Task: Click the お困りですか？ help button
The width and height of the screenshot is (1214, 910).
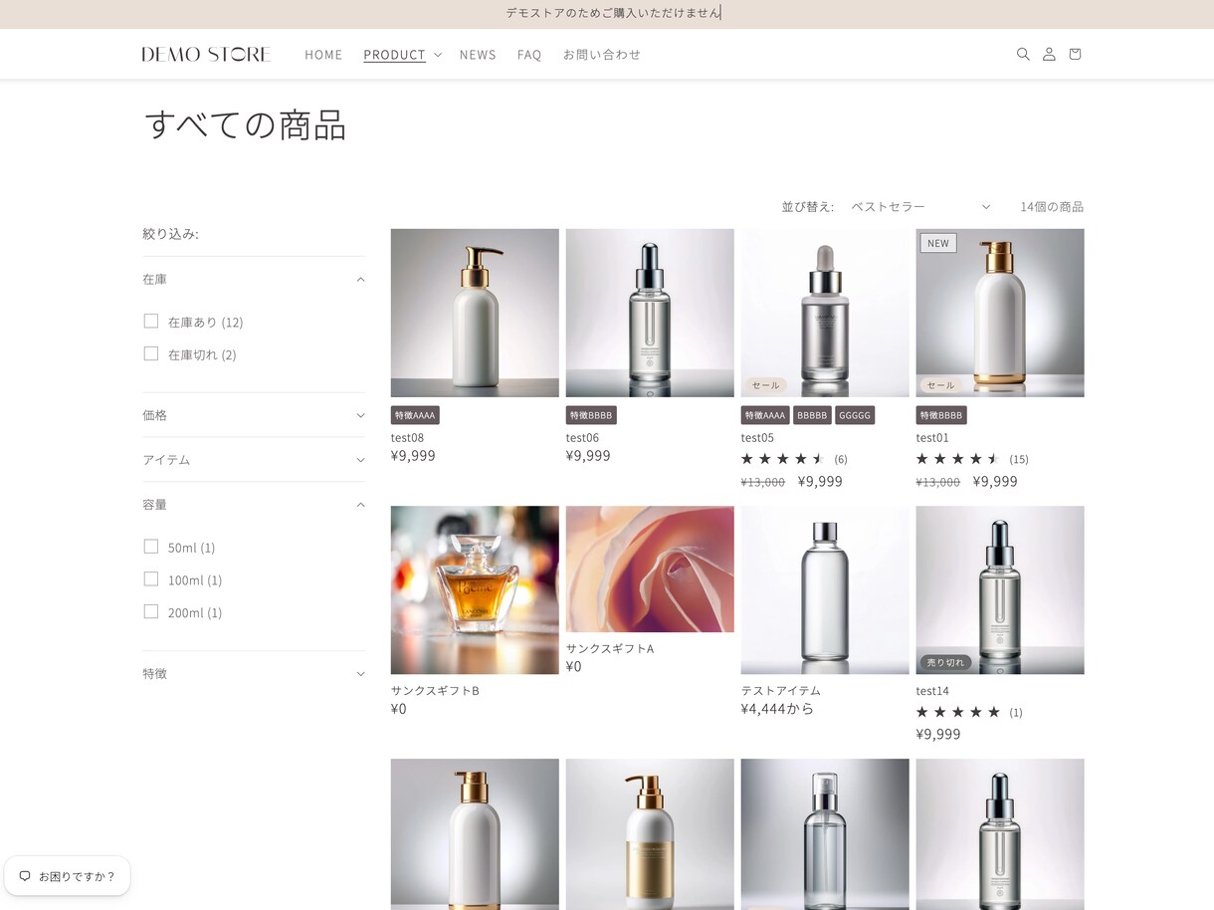Action: point(67,876)
